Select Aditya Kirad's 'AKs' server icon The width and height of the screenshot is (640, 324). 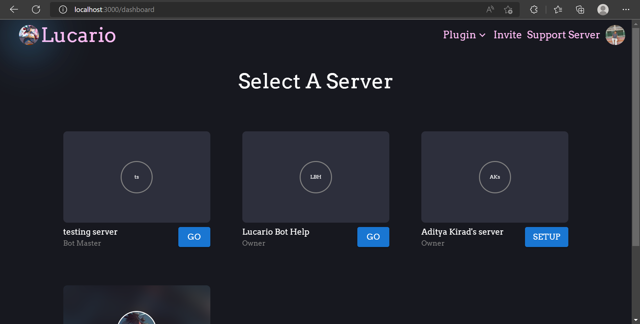(495, 177)
